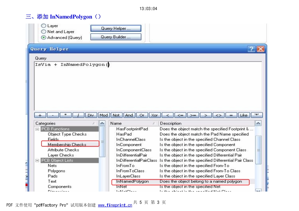Insert the Xor operator
Screen dimensions: 299x211
click(155, 115)
